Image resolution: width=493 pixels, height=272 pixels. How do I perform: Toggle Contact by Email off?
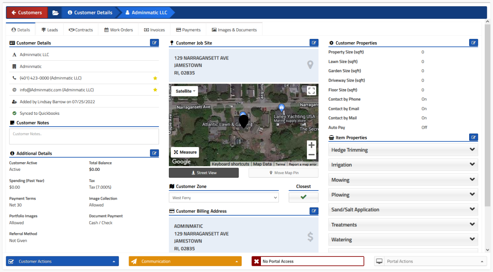[x=424, y=109]
